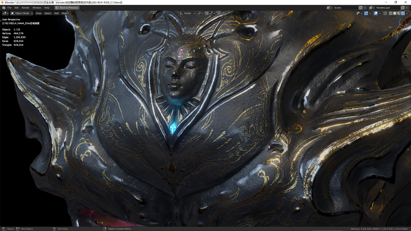Image resolution: width=411 pixels, height=231 pixels.
Task: Open Global transform orientation dropdown
Action: pyautogui.click(x=187, y=13)
